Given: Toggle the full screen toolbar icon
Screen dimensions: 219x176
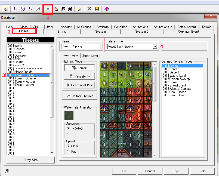Looking at the screenshot, I should [89, 9].
